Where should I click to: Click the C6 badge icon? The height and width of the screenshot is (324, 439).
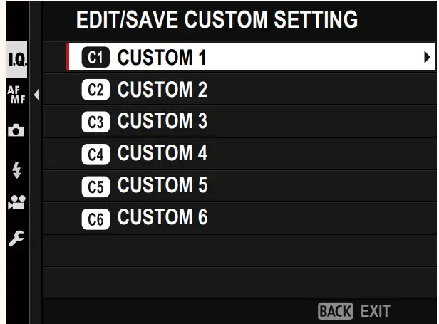coord(95,219)
